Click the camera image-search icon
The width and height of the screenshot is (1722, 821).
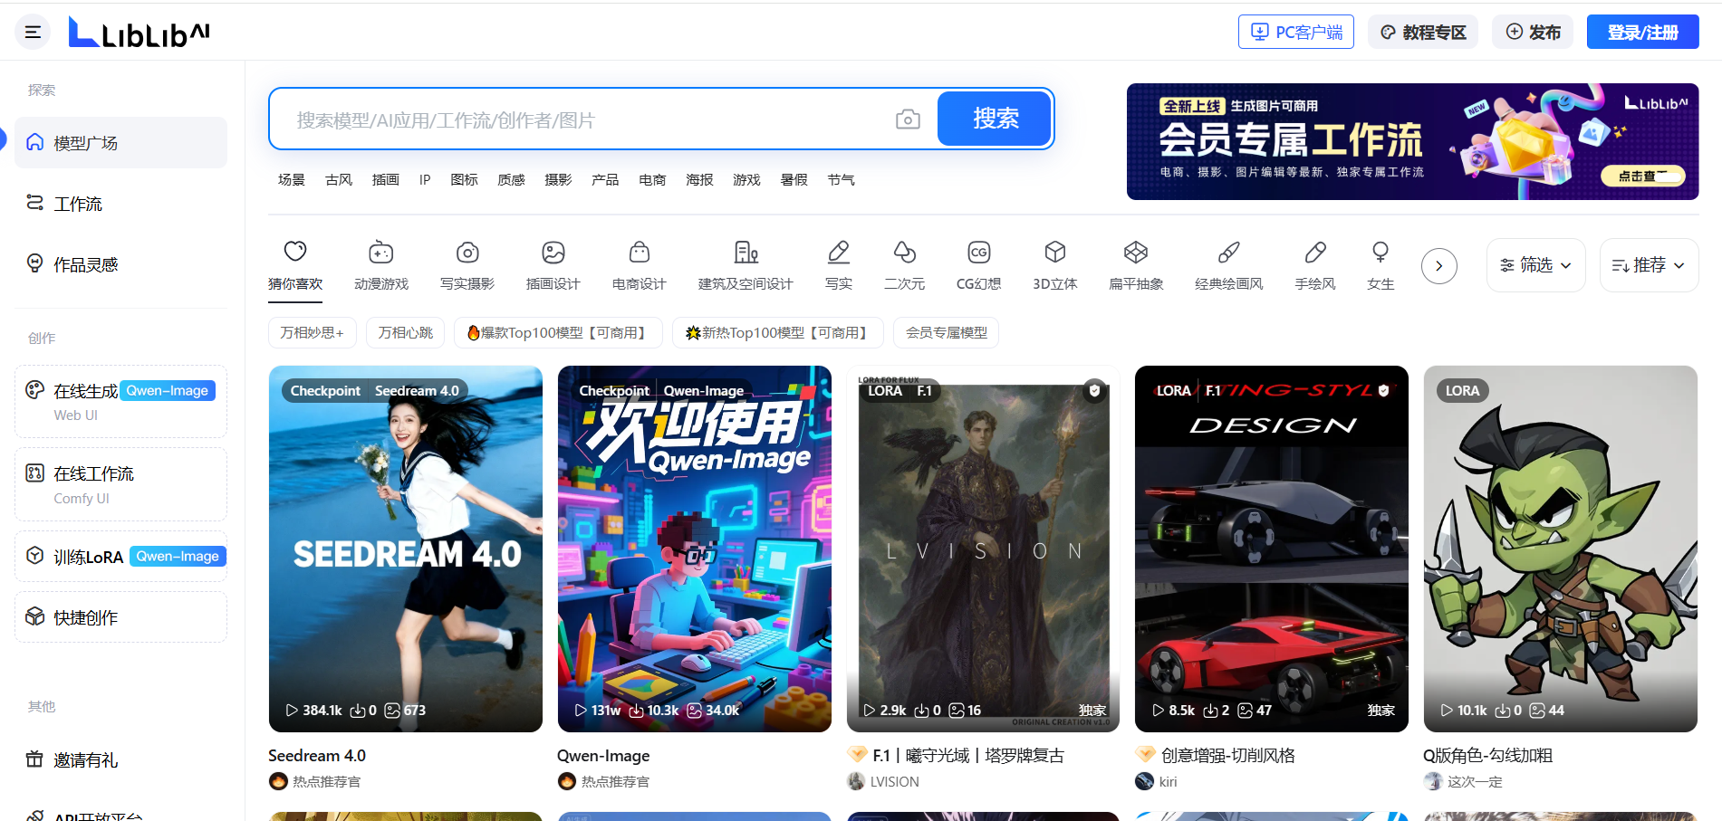click(x=907, y=119)
